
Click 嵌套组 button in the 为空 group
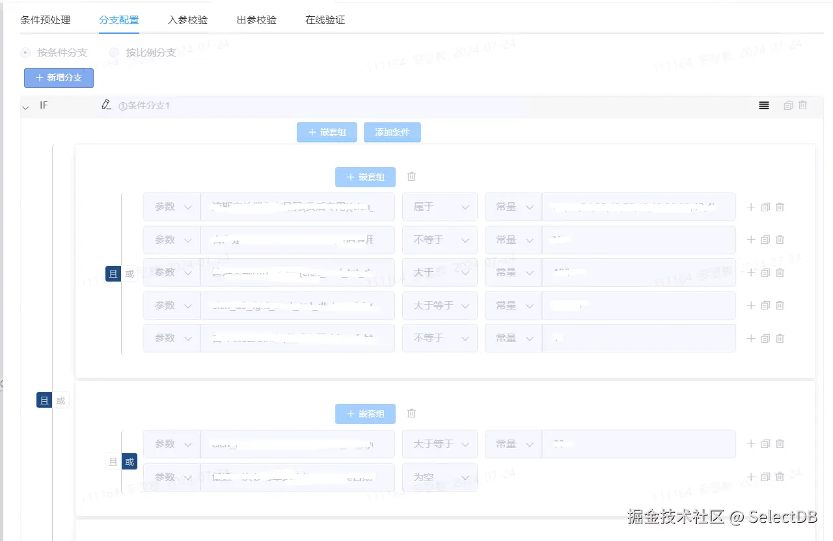pos(365,414)
